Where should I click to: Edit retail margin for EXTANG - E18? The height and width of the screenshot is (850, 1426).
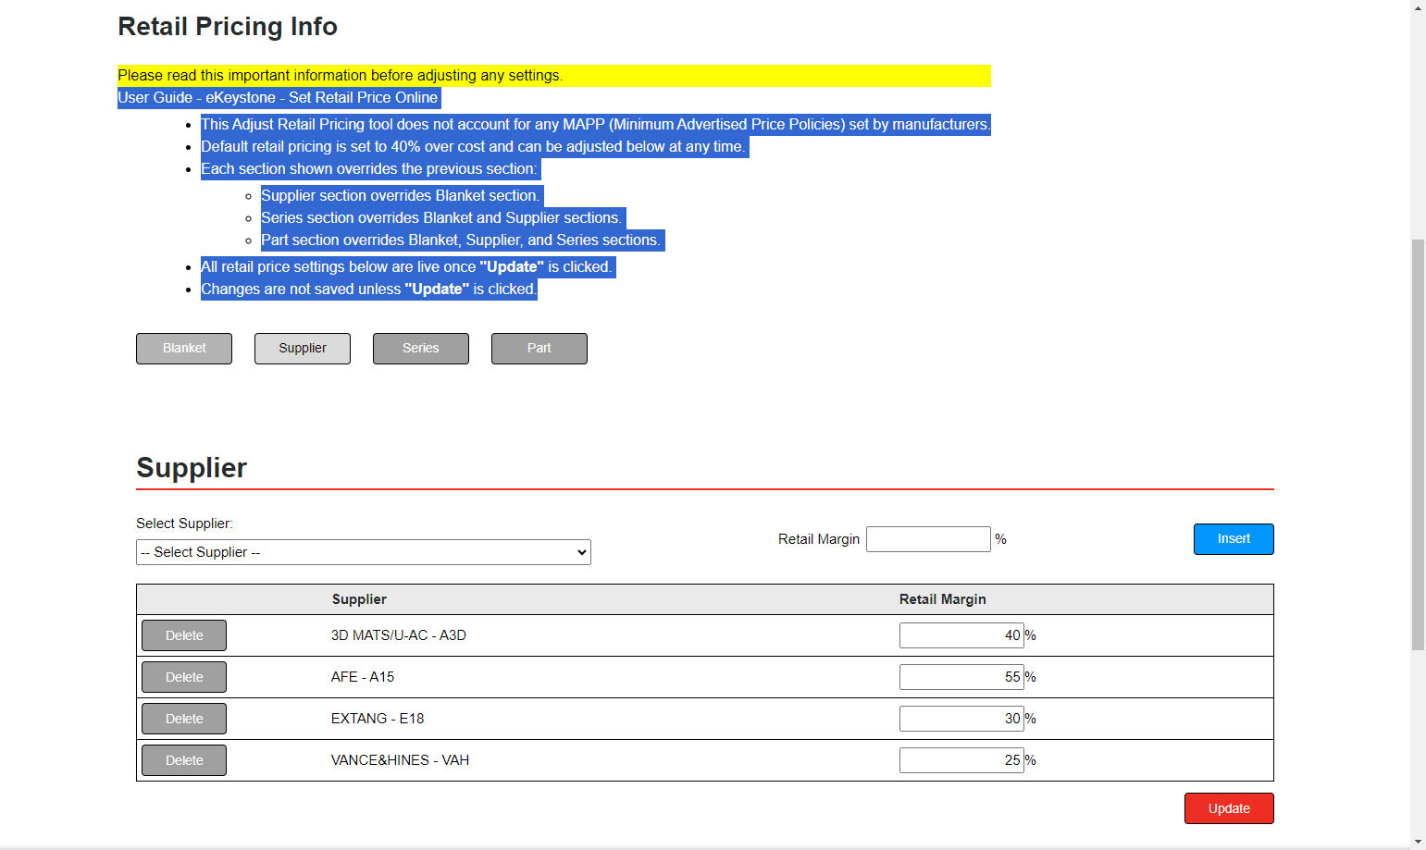pos(961,719)
